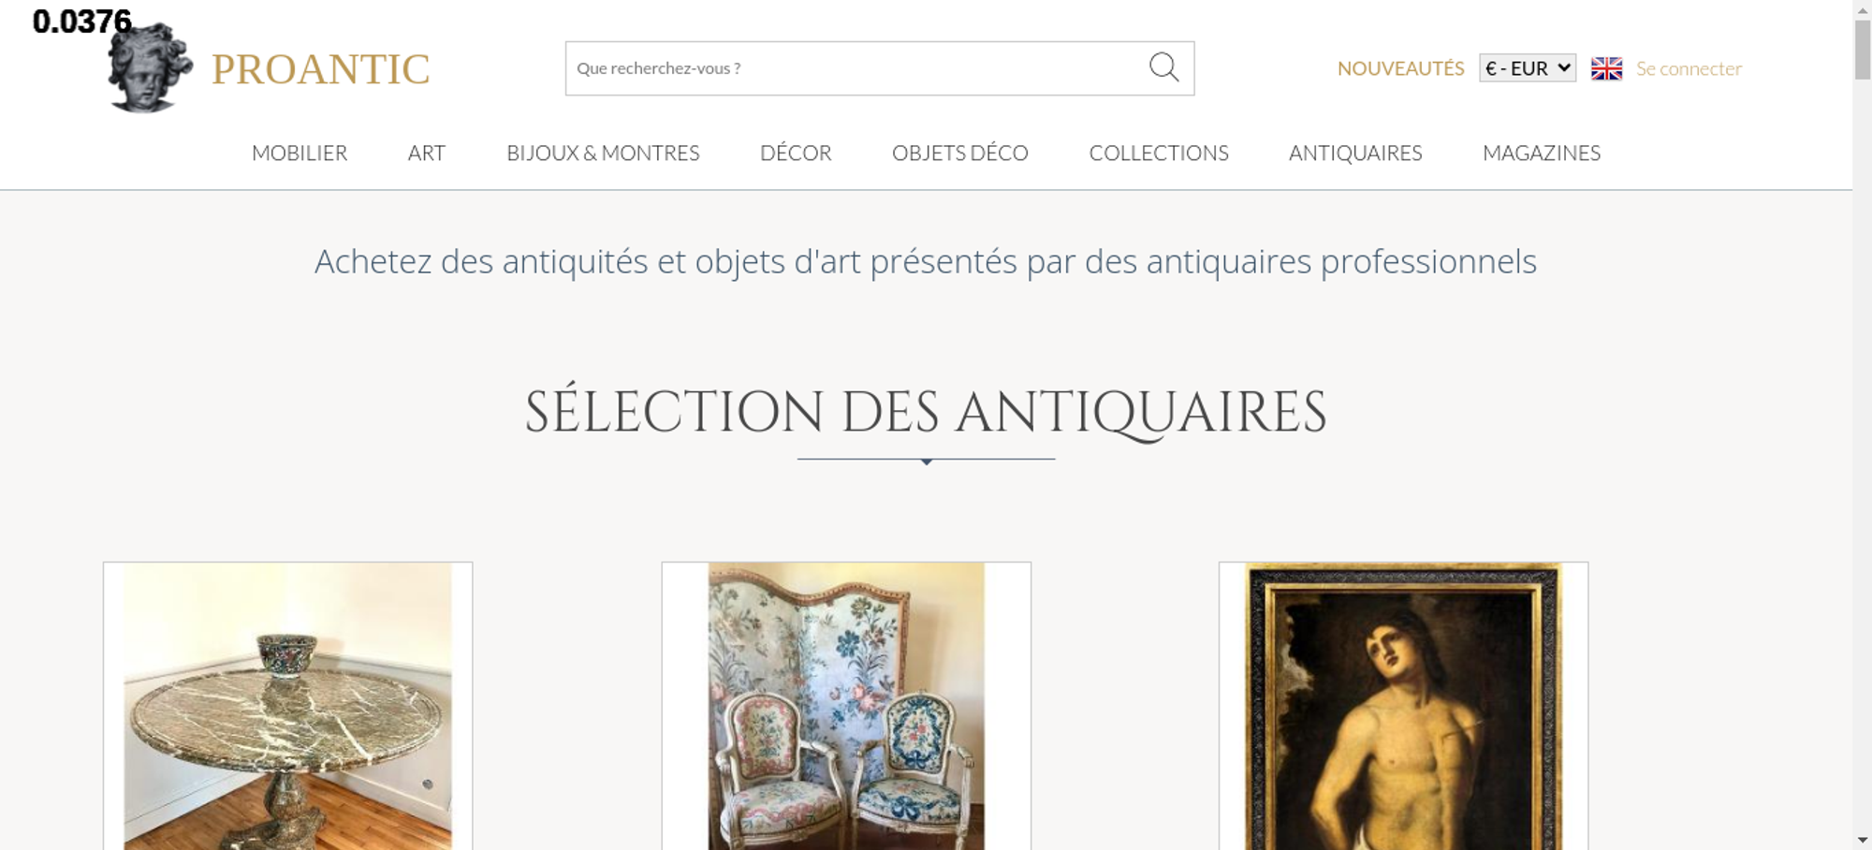The height and width of the screenshot is (850, 1872).
Task: Click the British flag language icon
Action: coord(1606,68)
